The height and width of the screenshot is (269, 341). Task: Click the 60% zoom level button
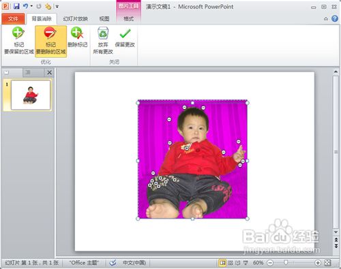[x=258, y=263]
